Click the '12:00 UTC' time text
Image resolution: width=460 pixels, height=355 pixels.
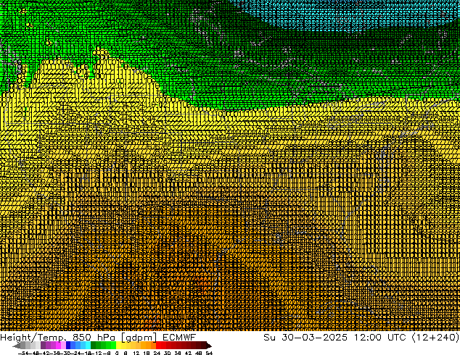(379, 338)
